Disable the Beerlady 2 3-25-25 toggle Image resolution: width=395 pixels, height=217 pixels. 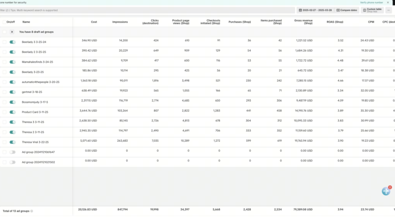click(x=13, y=52)
